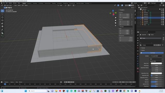This screenshot has height=93, width=165.
Task: Activate the Select Box tool
Action: point(2,11)
